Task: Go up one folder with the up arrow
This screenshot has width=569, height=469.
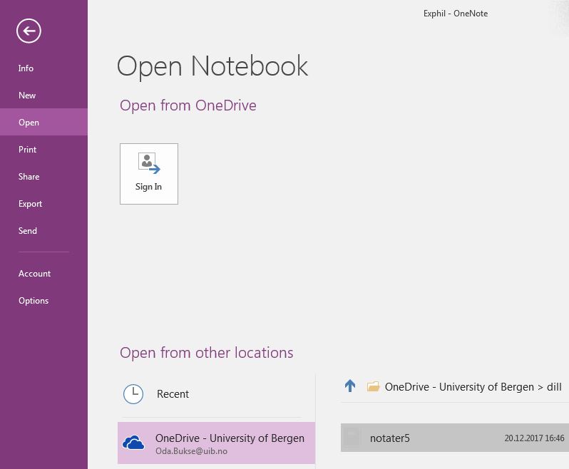Action: point(350,386)
